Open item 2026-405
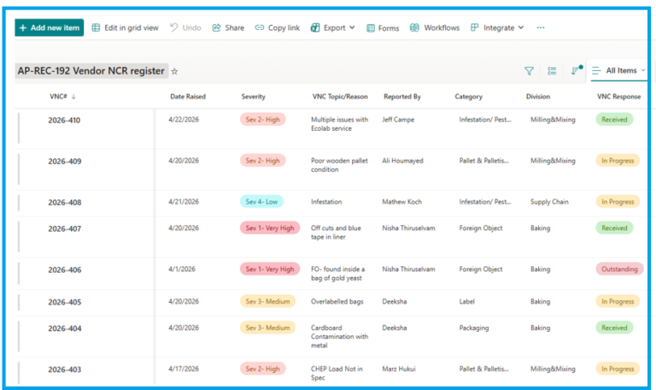 tap(64, 302)
